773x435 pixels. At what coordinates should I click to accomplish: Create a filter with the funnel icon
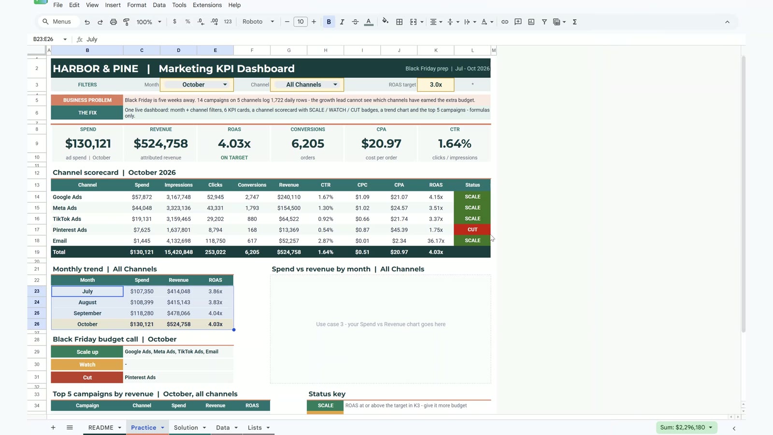[544, 22]
